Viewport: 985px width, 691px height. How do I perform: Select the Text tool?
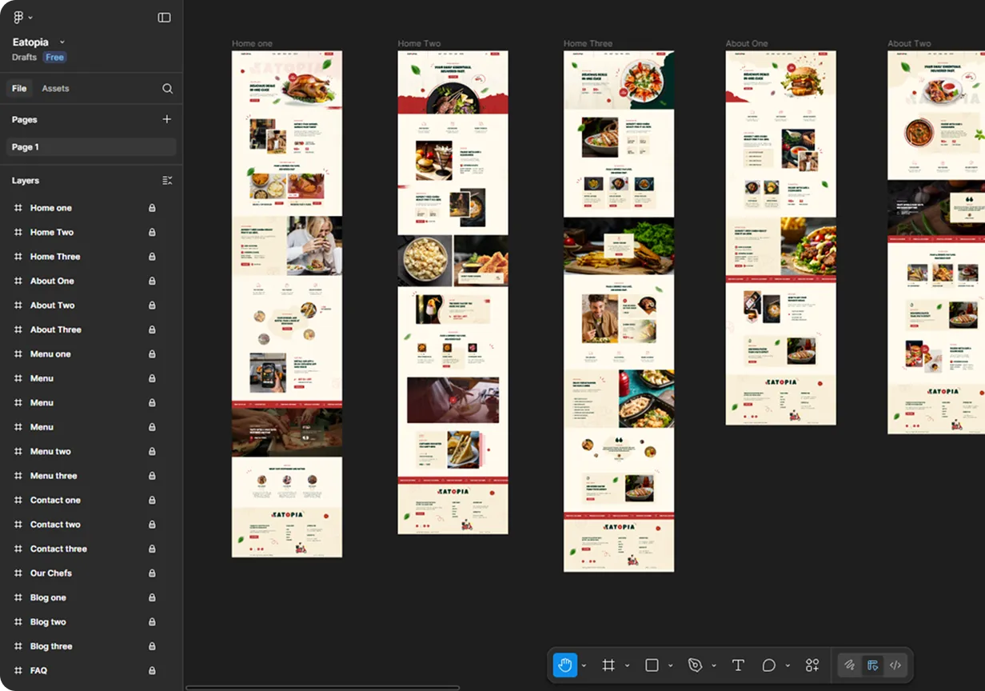738,665
